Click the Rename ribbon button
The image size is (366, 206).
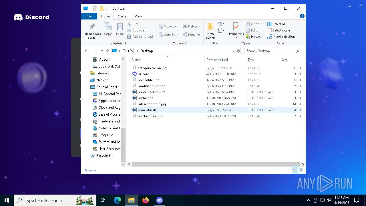pos(192,35)
